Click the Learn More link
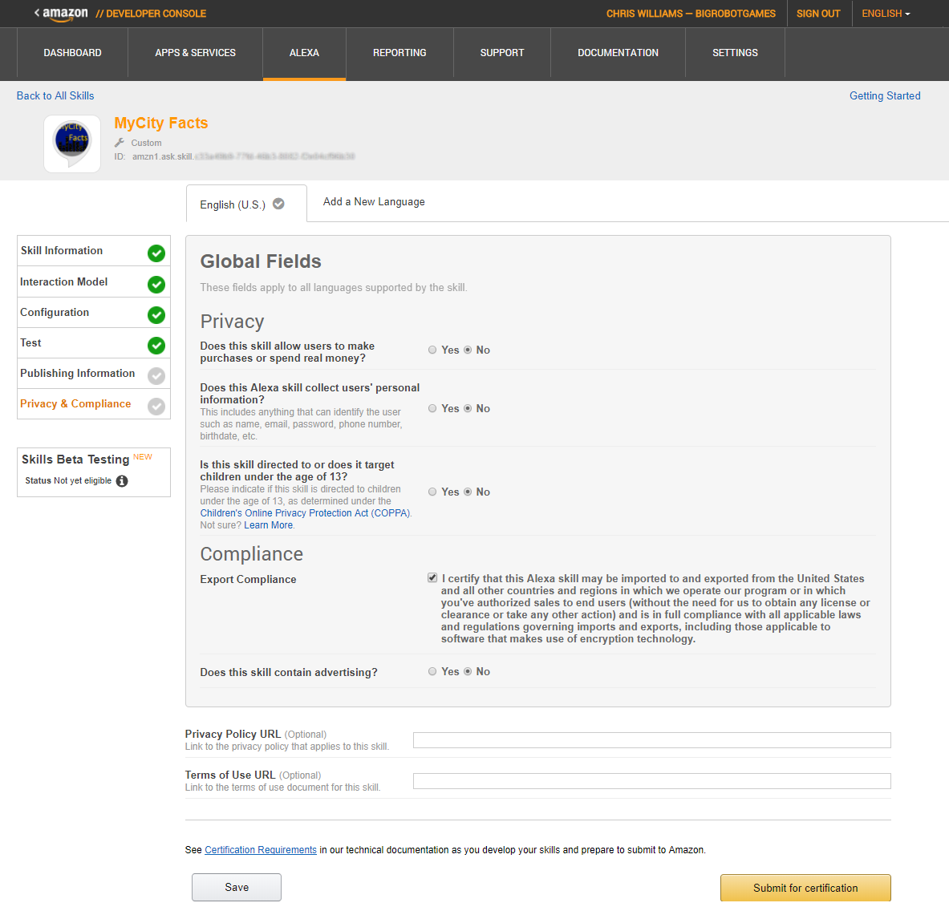 pyautogui.click(x=268, y=525)
